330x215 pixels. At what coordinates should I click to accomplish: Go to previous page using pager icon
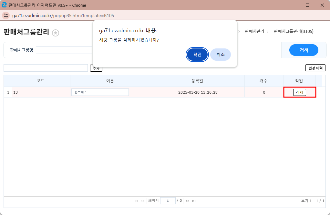(x=142, y=201)
